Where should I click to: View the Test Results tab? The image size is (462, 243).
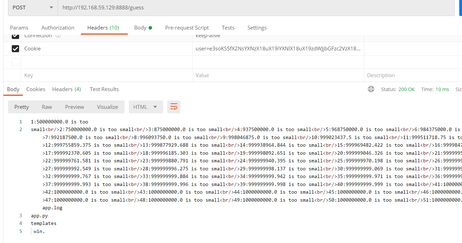[x=104, y=89]
